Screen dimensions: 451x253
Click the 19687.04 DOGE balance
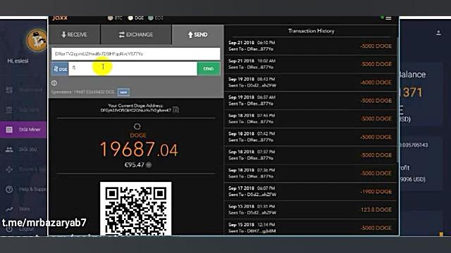pyautogui.click(x=139, y=150)
